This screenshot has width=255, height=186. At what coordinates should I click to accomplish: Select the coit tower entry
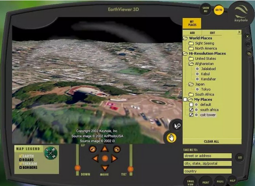click(208, 115)
